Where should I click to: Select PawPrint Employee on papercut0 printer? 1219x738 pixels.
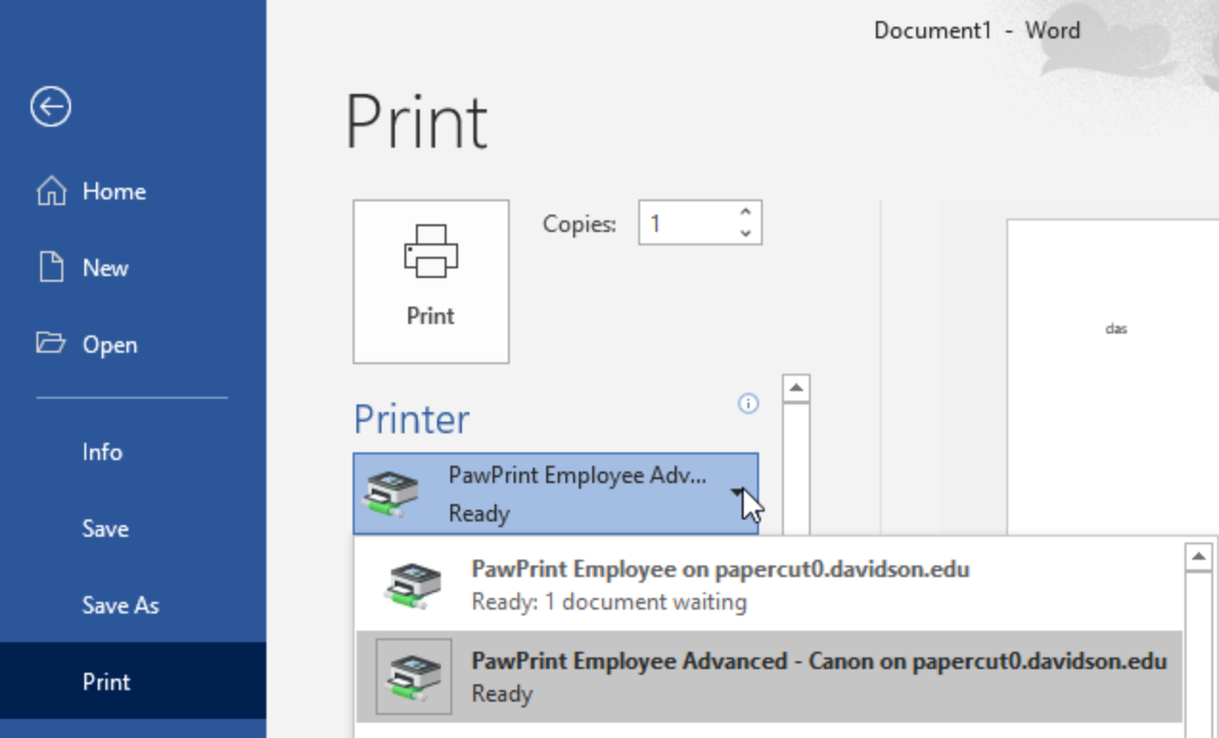tap(769, 586)
